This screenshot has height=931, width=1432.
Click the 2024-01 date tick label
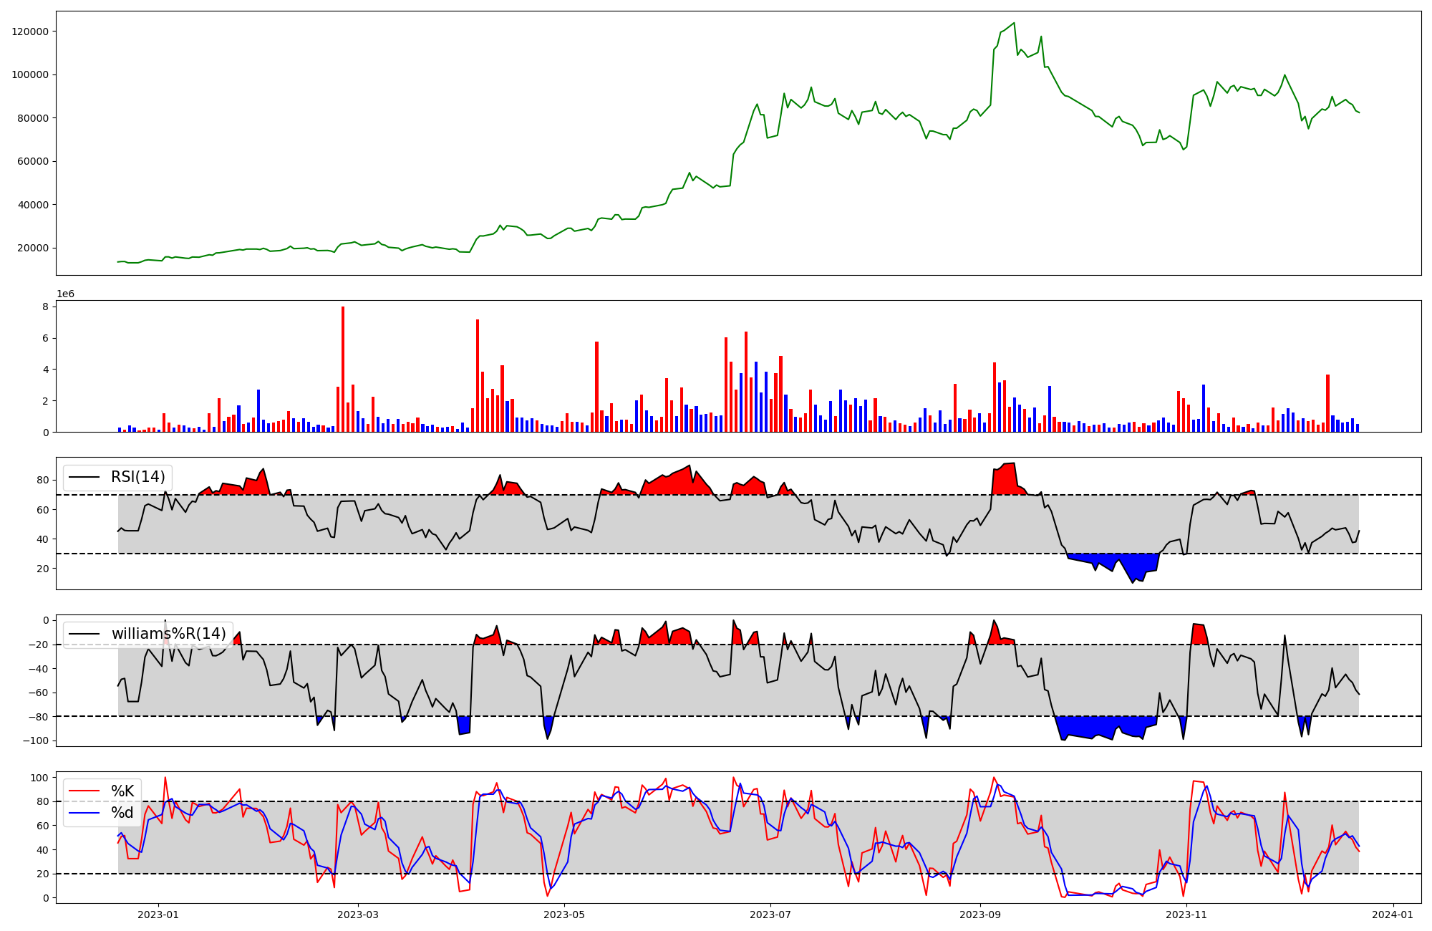1393,915
